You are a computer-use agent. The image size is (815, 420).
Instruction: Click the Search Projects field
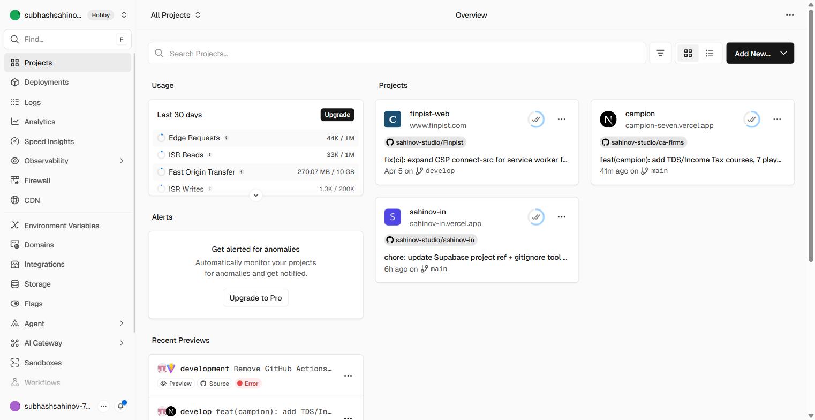point(397,54)
